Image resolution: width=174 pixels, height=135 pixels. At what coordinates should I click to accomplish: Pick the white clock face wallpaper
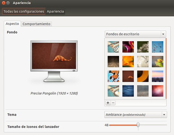click(143, 61)
